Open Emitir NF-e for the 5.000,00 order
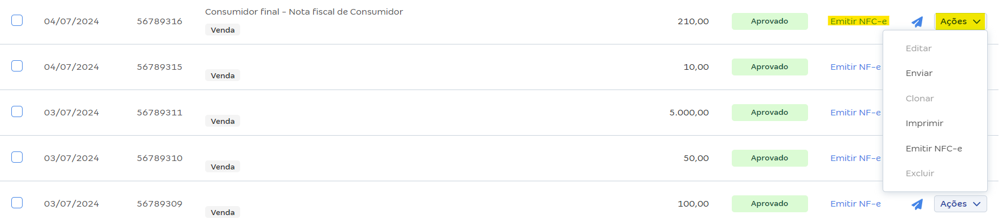This screenshot has width=1003, height=219. (856, 113)
